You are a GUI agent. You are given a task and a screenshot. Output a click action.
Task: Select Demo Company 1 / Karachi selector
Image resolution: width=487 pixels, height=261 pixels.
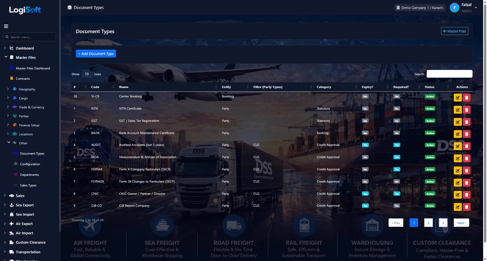coord(420,8)
